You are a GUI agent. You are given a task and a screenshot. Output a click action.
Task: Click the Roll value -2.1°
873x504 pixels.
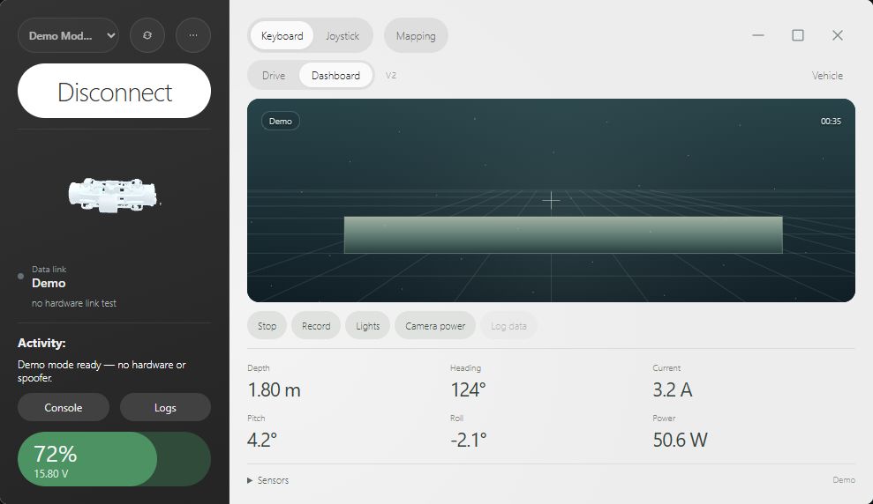click(x=468, y=440)
